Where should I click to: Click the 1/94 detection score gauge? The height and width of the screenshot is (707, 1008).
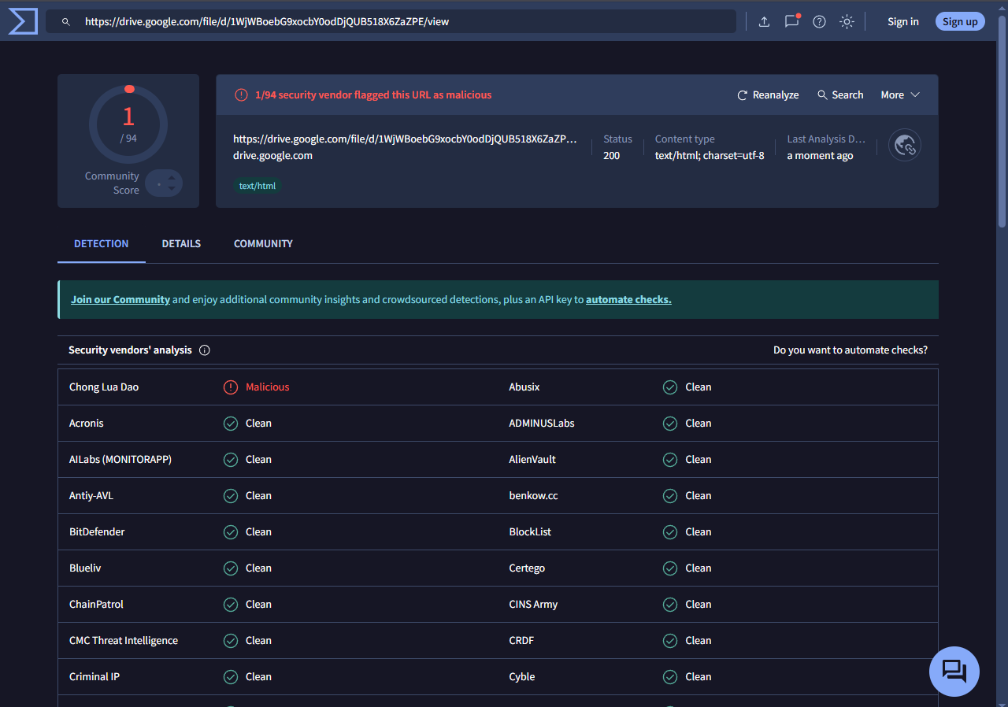click(x=128, y=124)
